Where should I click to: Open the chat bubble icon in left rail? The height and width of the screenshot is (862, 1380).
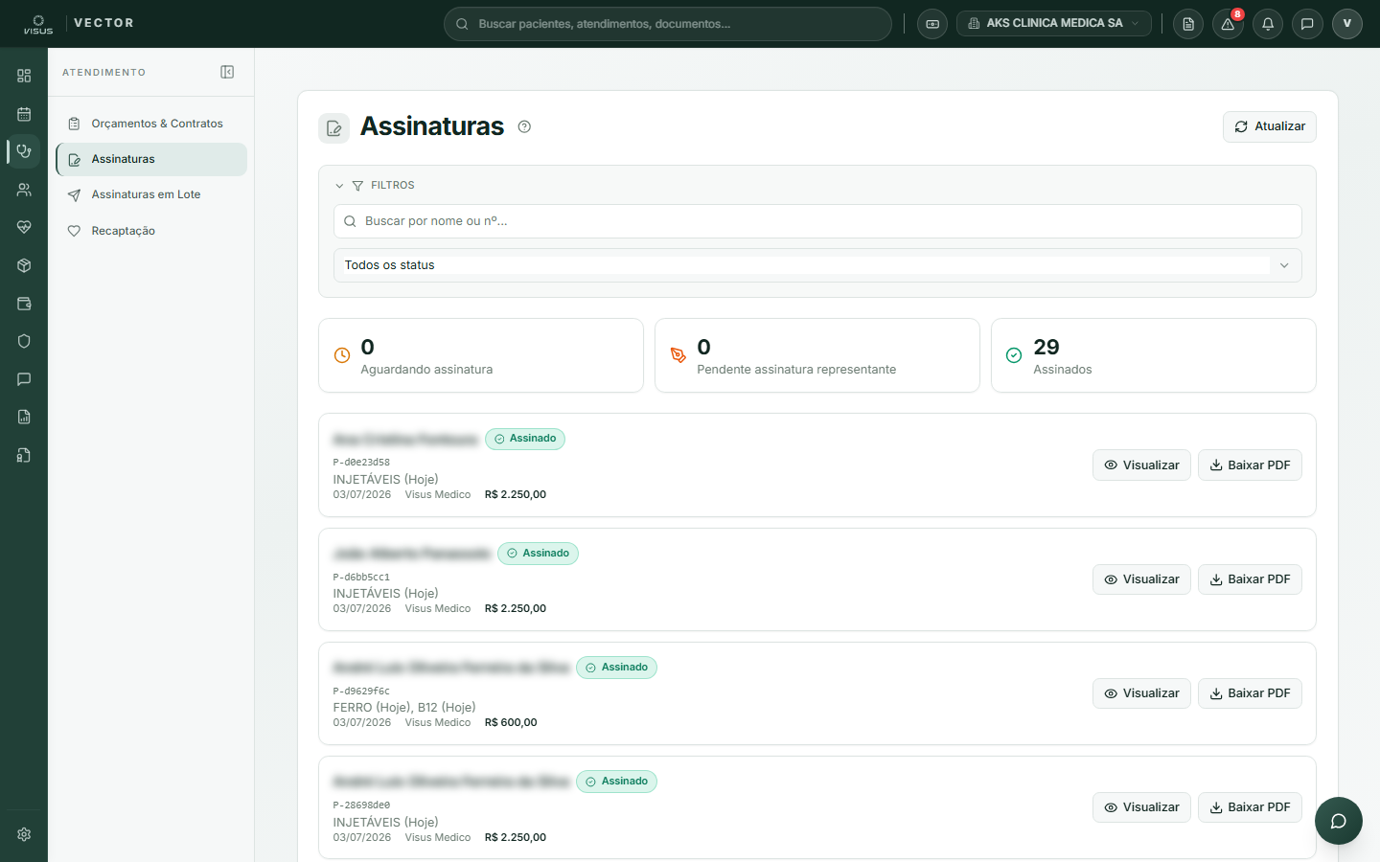pyautogui.click(x=24, y=379)
